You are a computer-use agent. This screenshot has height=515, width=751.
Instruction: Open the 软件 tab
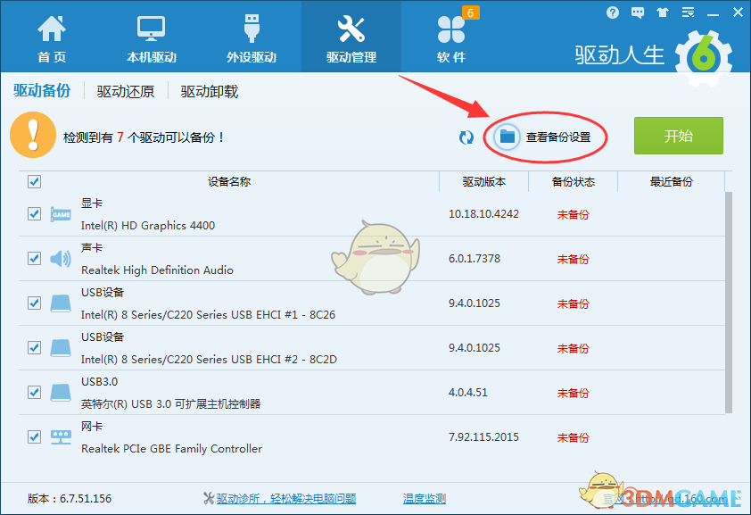tap(451, 37)
